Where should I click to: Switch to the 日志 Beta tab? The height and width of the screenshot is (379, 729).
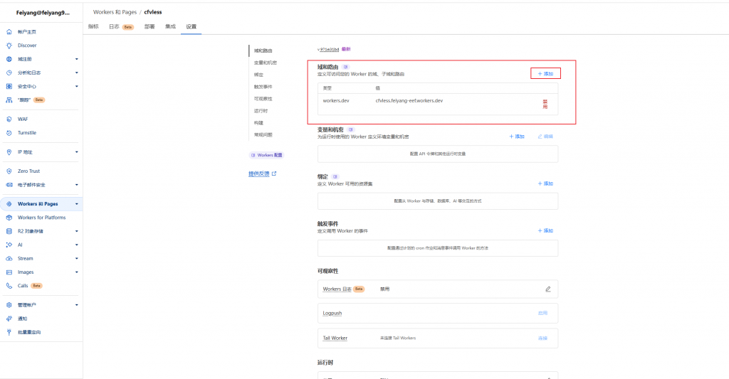coord(121,27)
